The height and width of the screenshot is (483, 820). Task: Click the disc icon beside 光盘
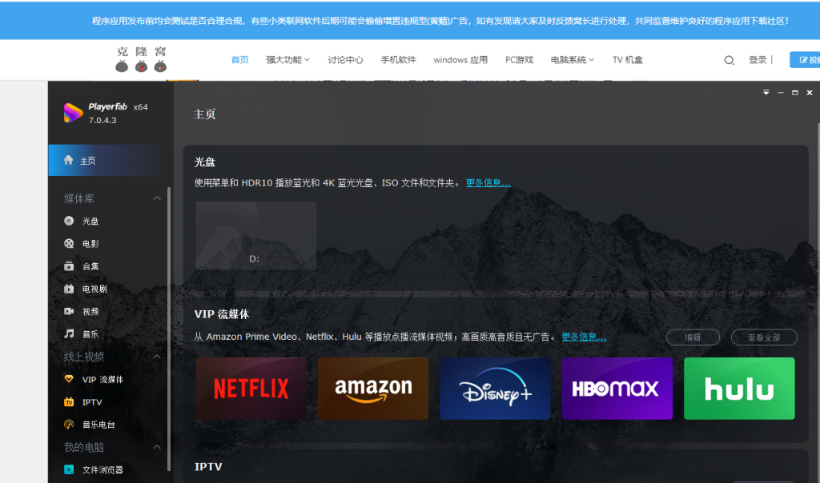(69, 221)
